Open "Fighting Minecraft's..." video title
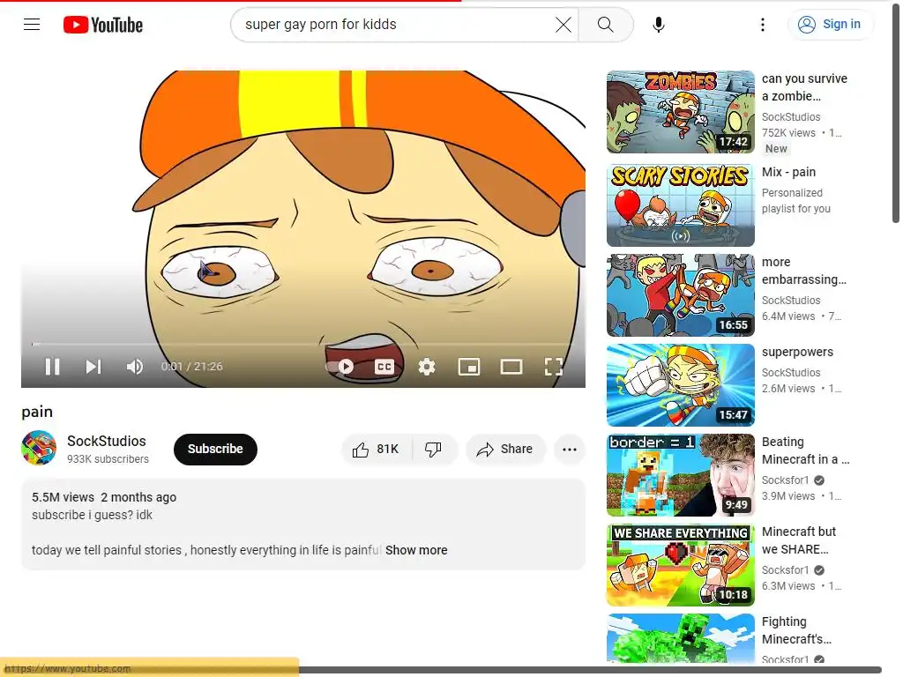This screenshot has height=677, width=903. 796,630
